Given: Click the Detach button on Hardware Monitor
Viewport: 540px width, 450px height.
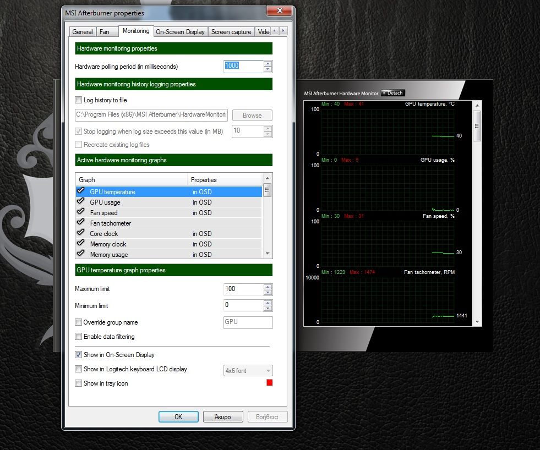Looking at the screenshot, I should pyautogui.click(x=392, y=93).
